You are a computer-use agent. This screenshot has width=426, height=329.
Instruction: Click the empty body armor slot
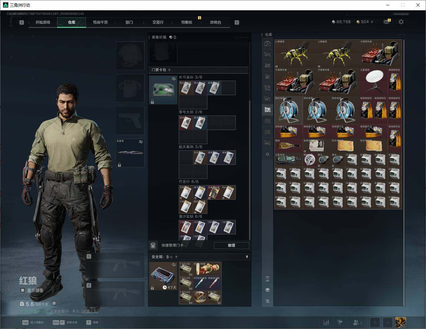(x=130, y=88)
